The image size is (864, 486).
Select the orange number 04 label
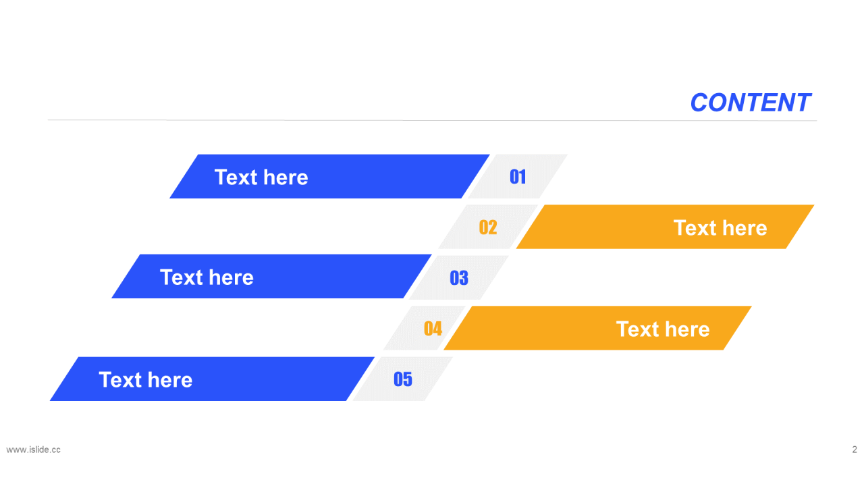pos(433,329)
